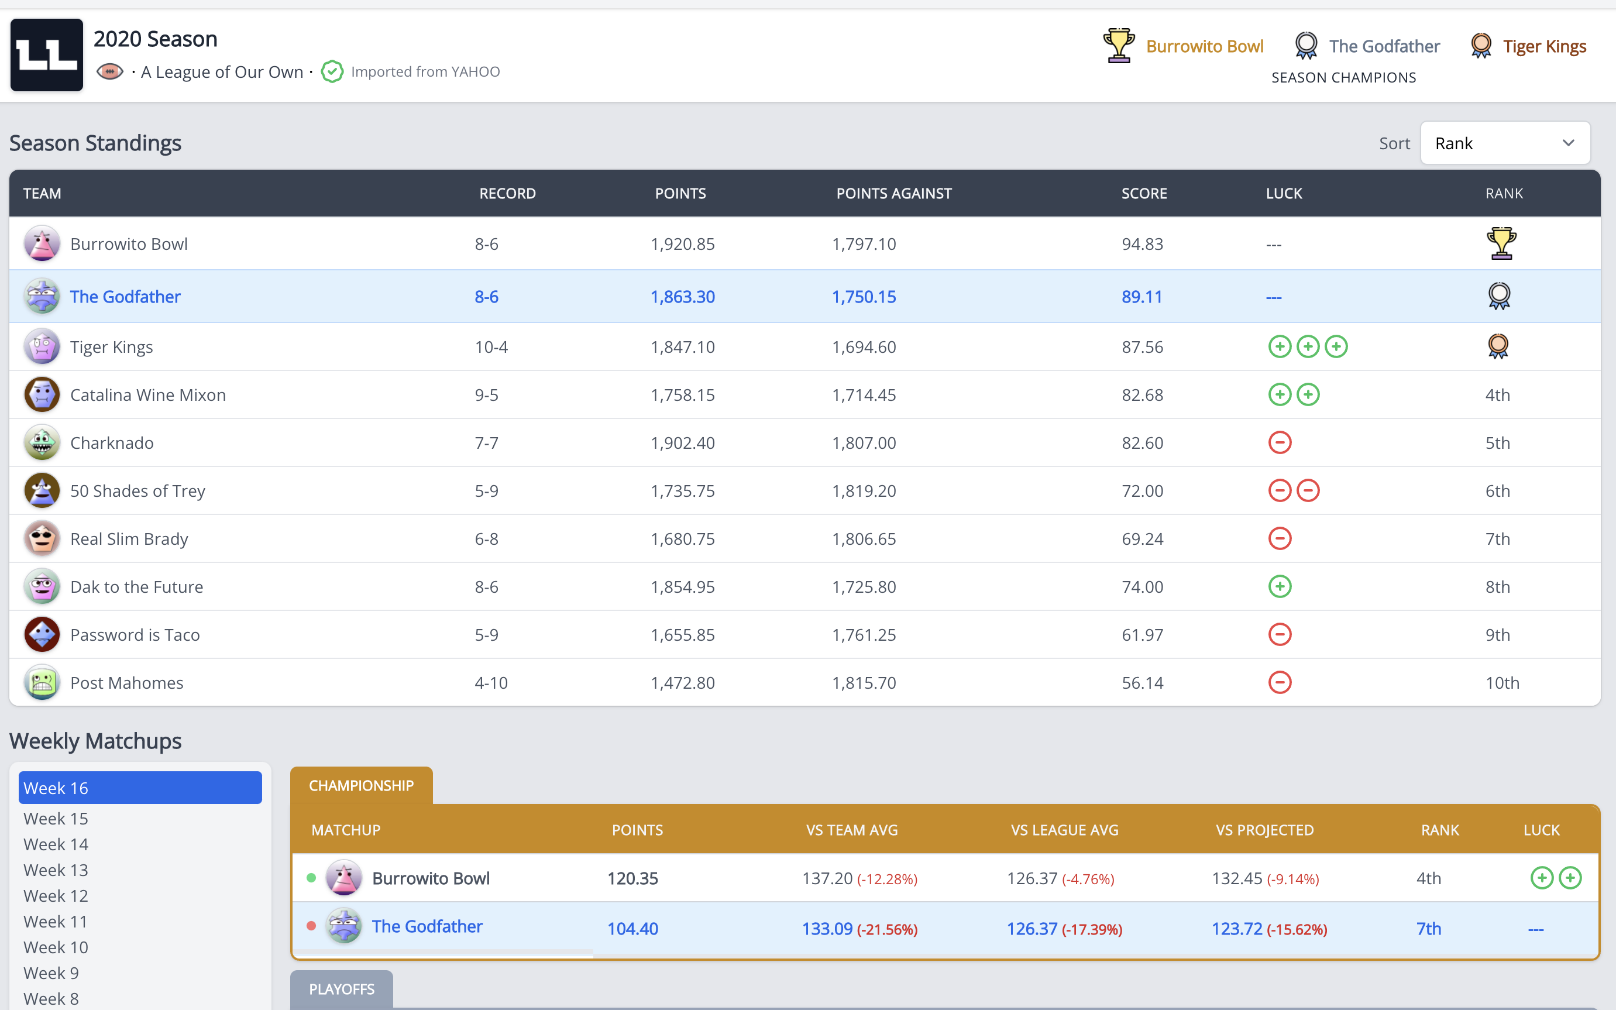Click Charknado team avatar
Image resolution: width=1616 pixels, height=1010 pixels.
tap(42, 443)
